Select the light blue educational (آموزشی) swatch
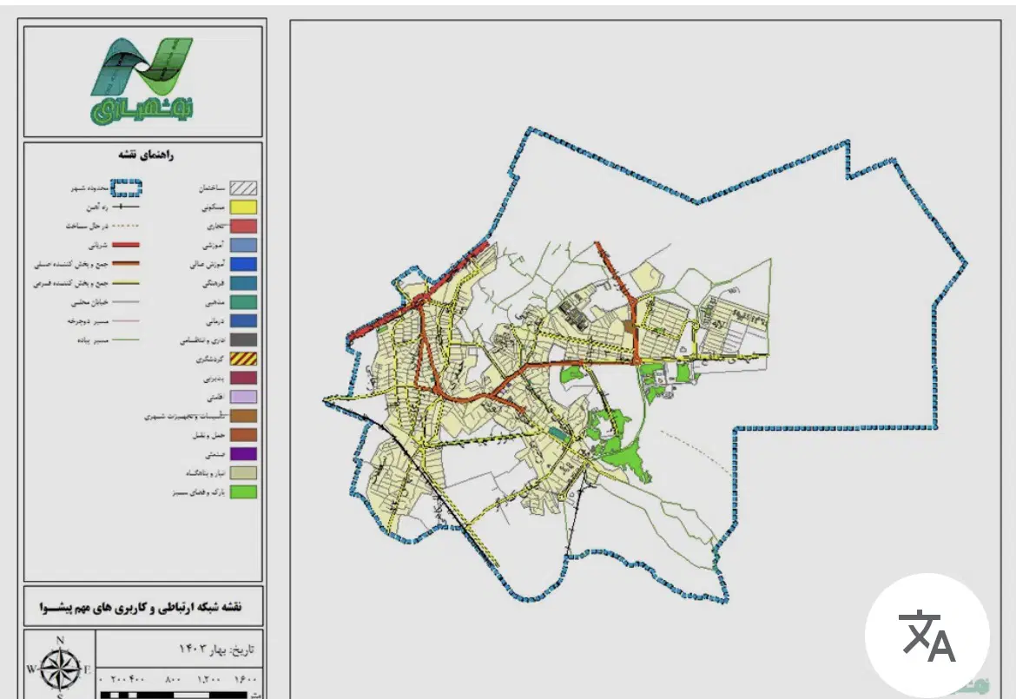1016x699 pixels. 244,245
